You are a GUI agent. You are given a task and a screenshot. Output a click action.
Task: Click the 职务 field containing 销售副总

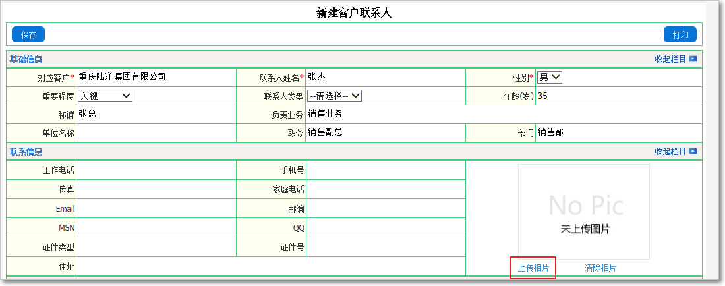tap(386, 133)
